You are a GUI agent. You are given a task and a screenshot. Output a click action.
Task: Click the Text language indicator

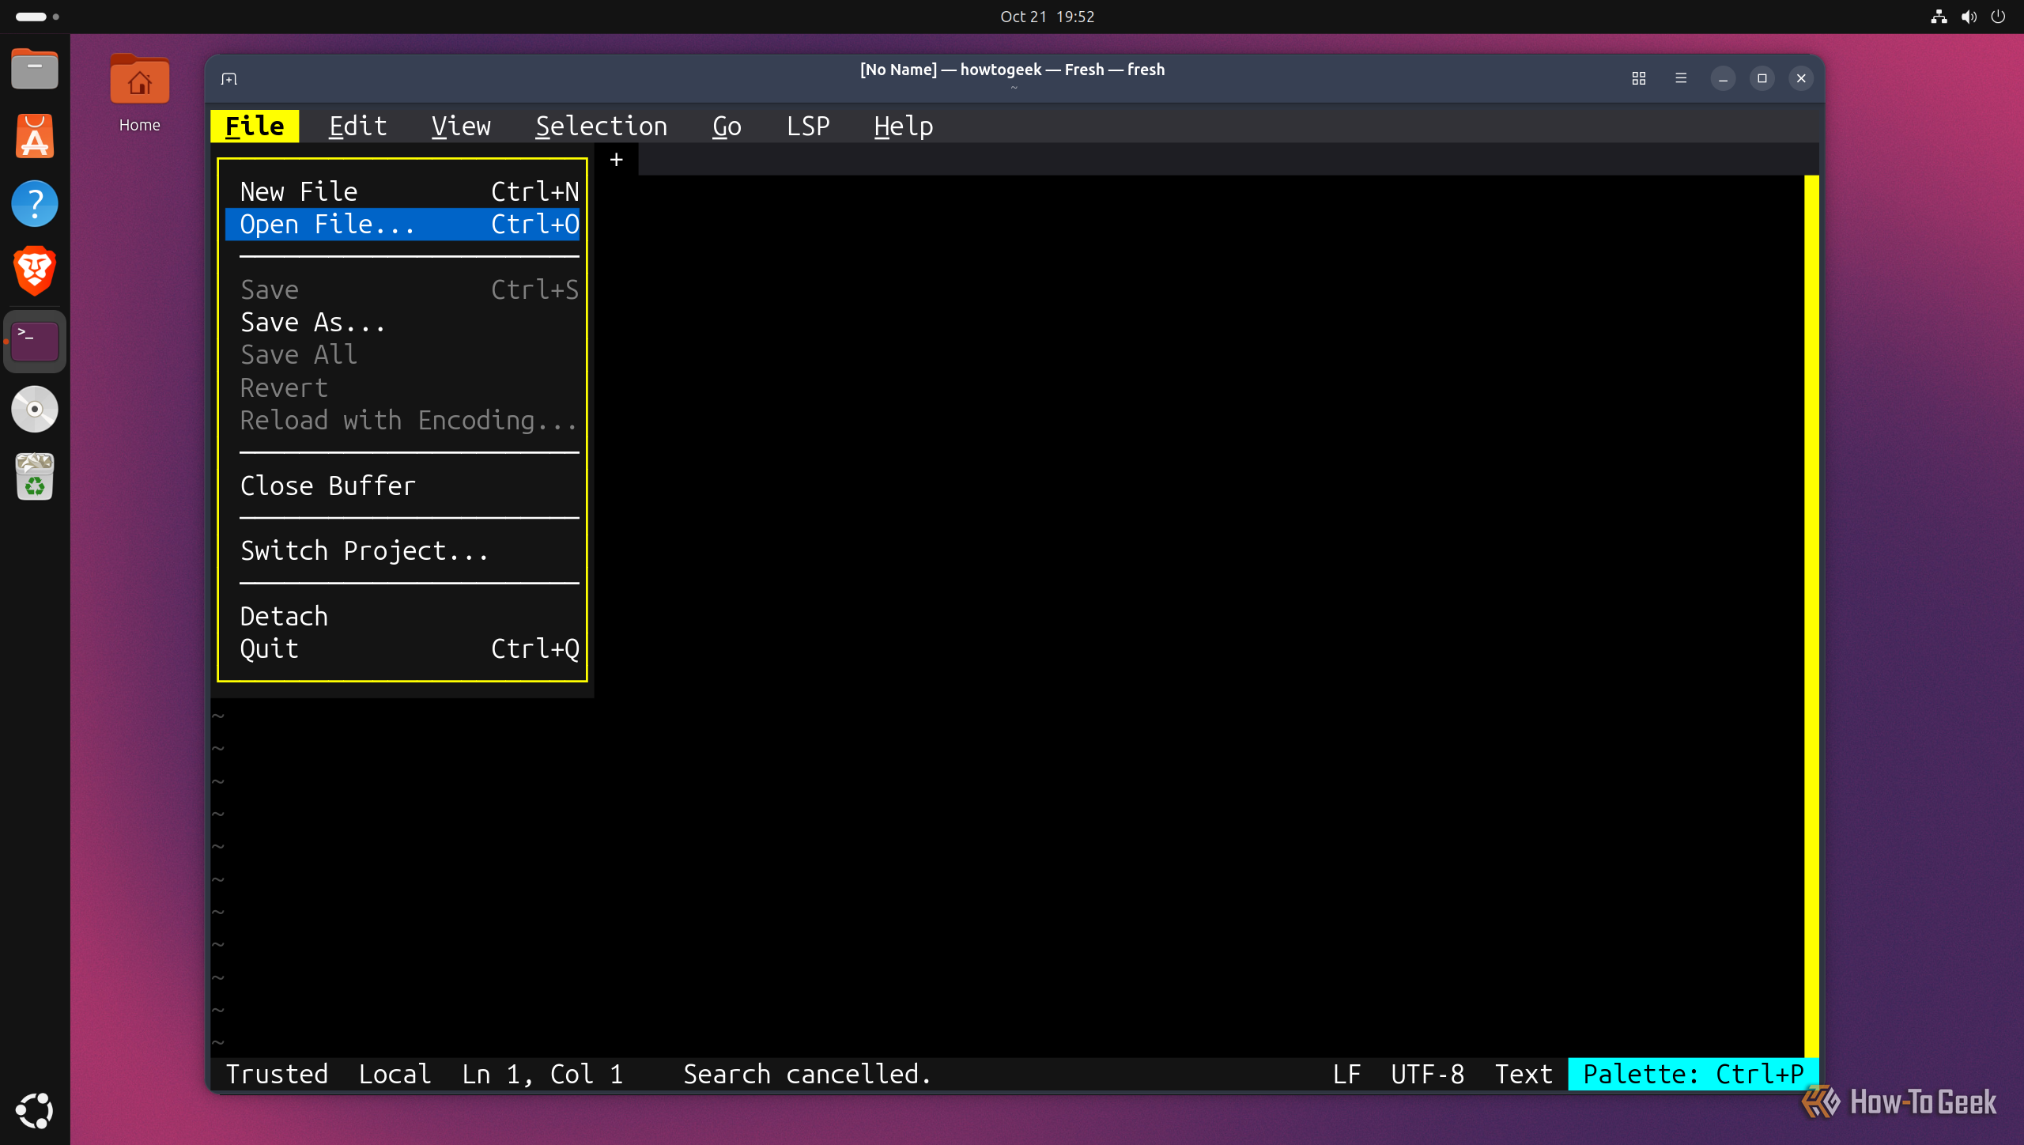1524,1074
